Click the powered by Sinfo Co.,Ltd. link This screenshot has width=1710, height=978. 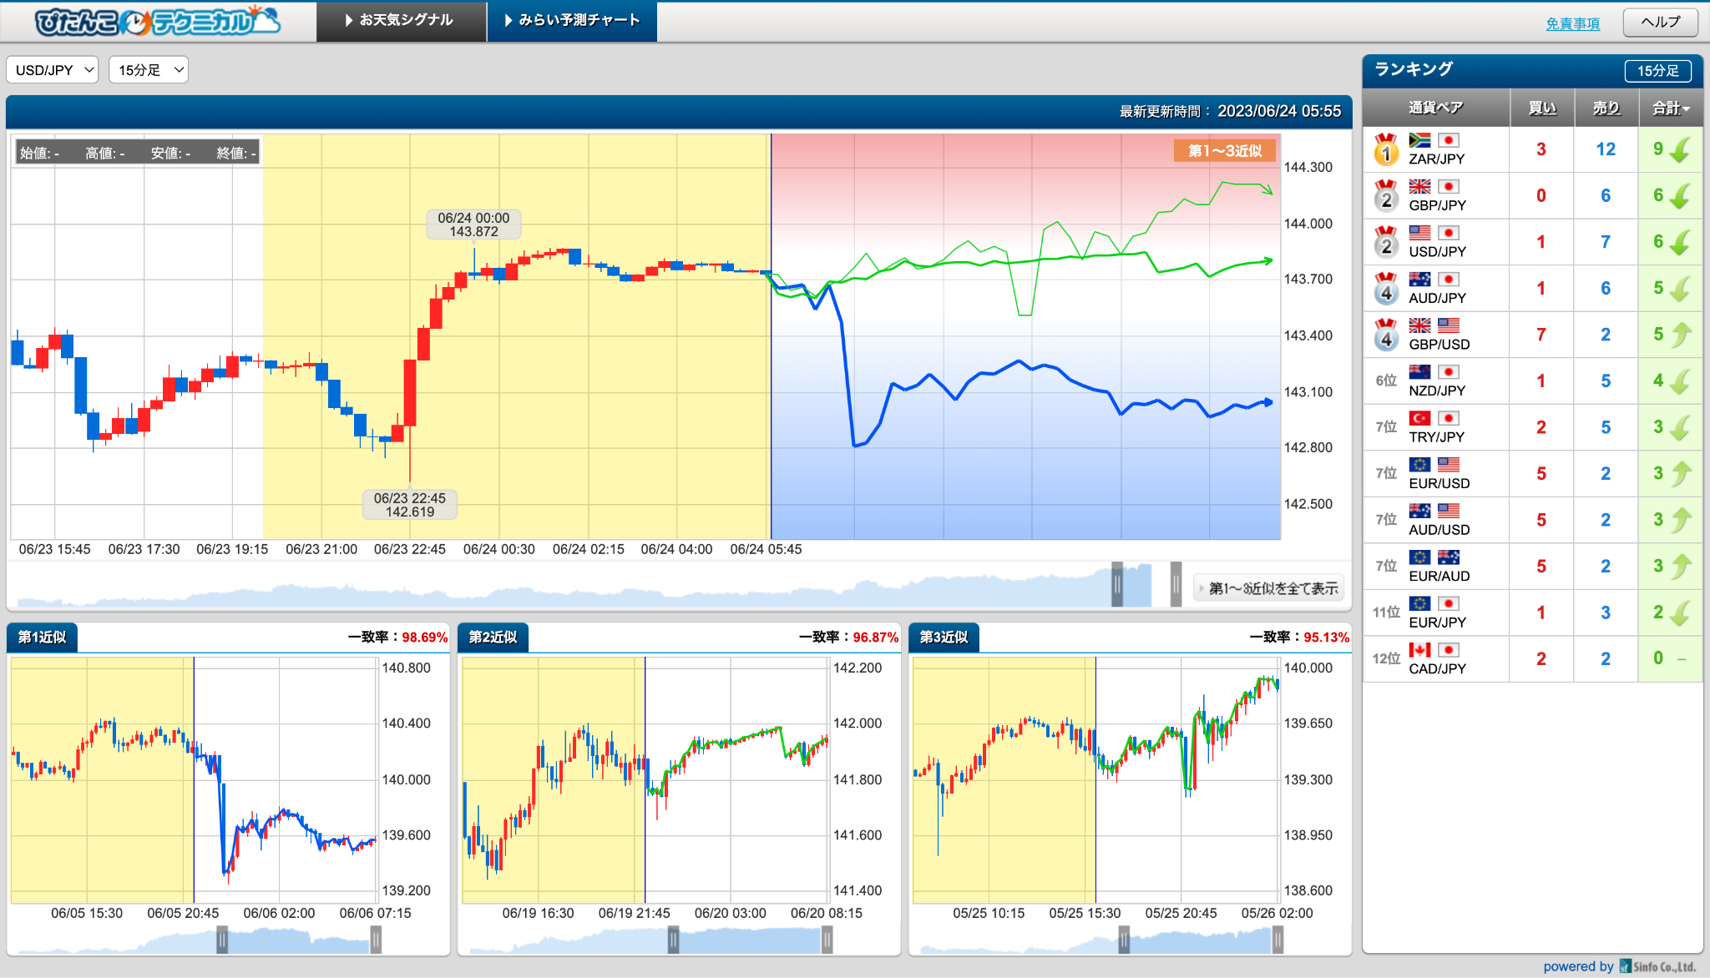point(1620,966)
